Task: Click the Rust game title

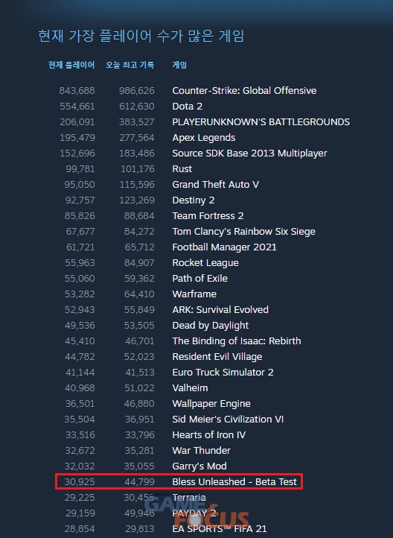Action: (x=182, y=169)
